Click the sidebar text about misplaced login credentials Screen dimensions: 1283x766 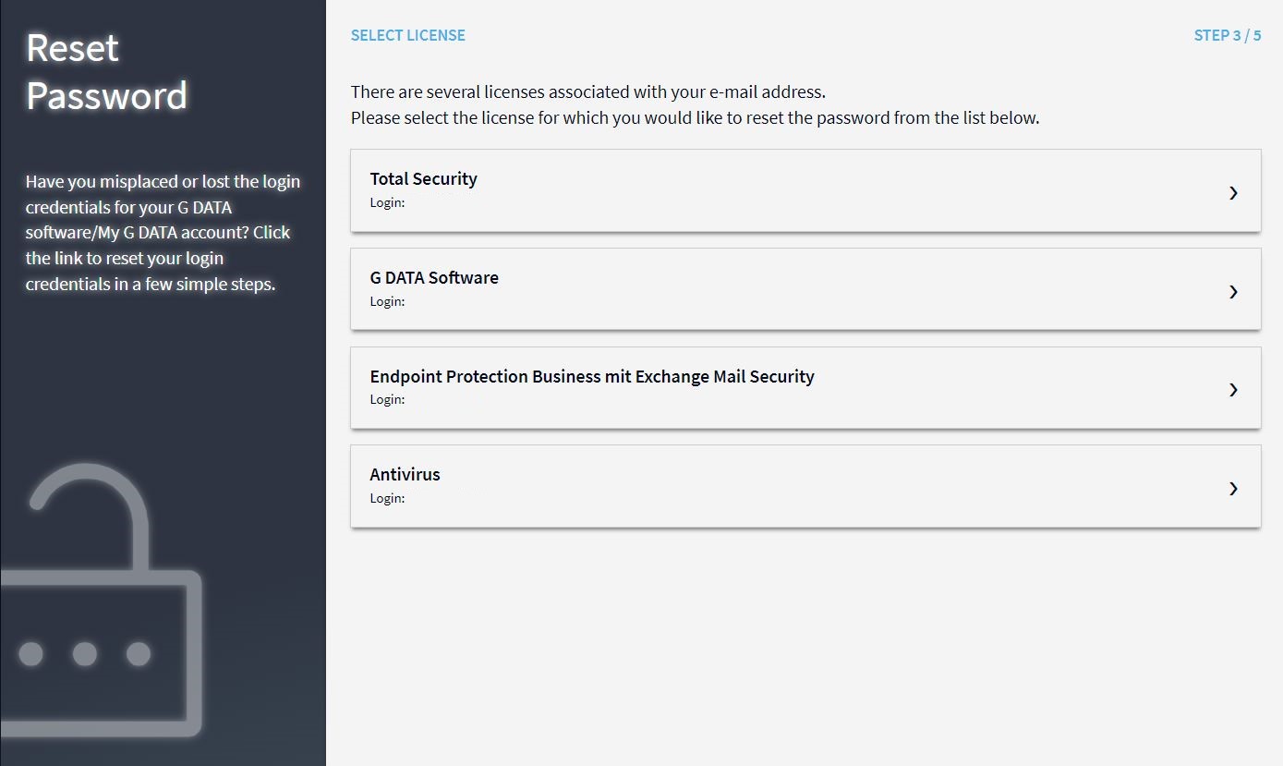tap(163, 233)
